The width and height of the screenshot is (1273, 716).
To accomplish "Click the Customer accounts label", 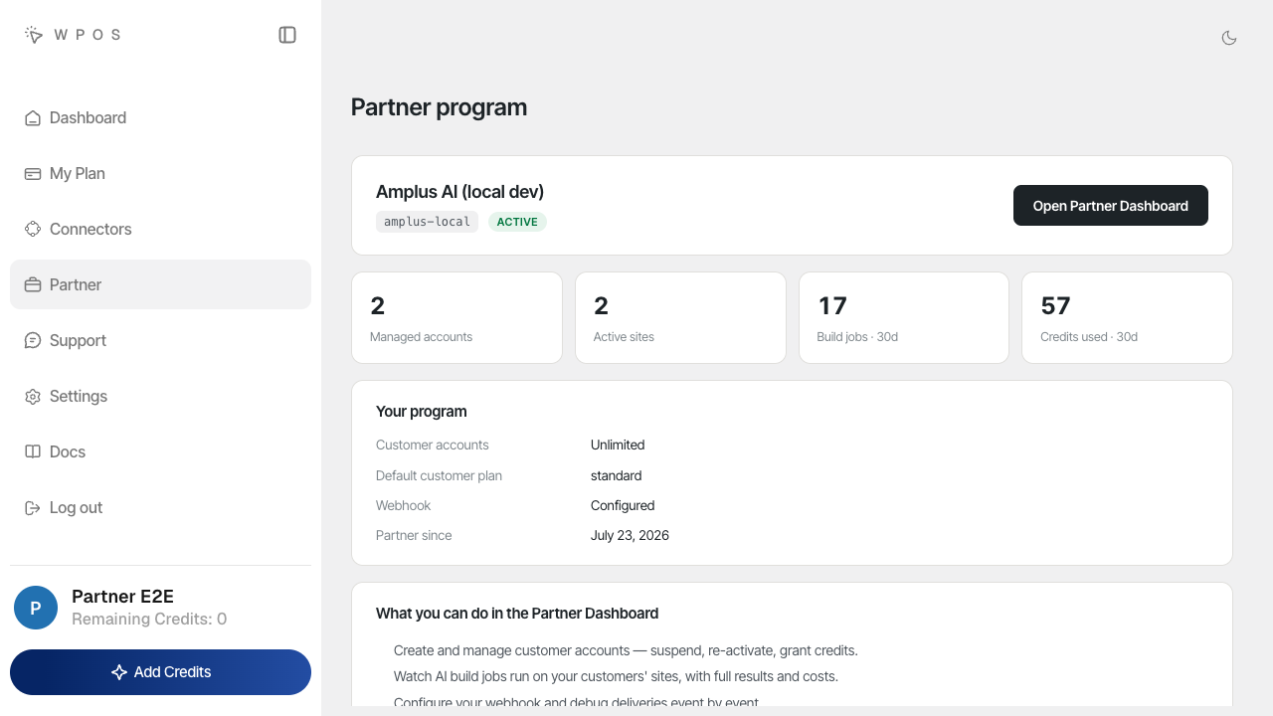I will click(x=432, y=445).
